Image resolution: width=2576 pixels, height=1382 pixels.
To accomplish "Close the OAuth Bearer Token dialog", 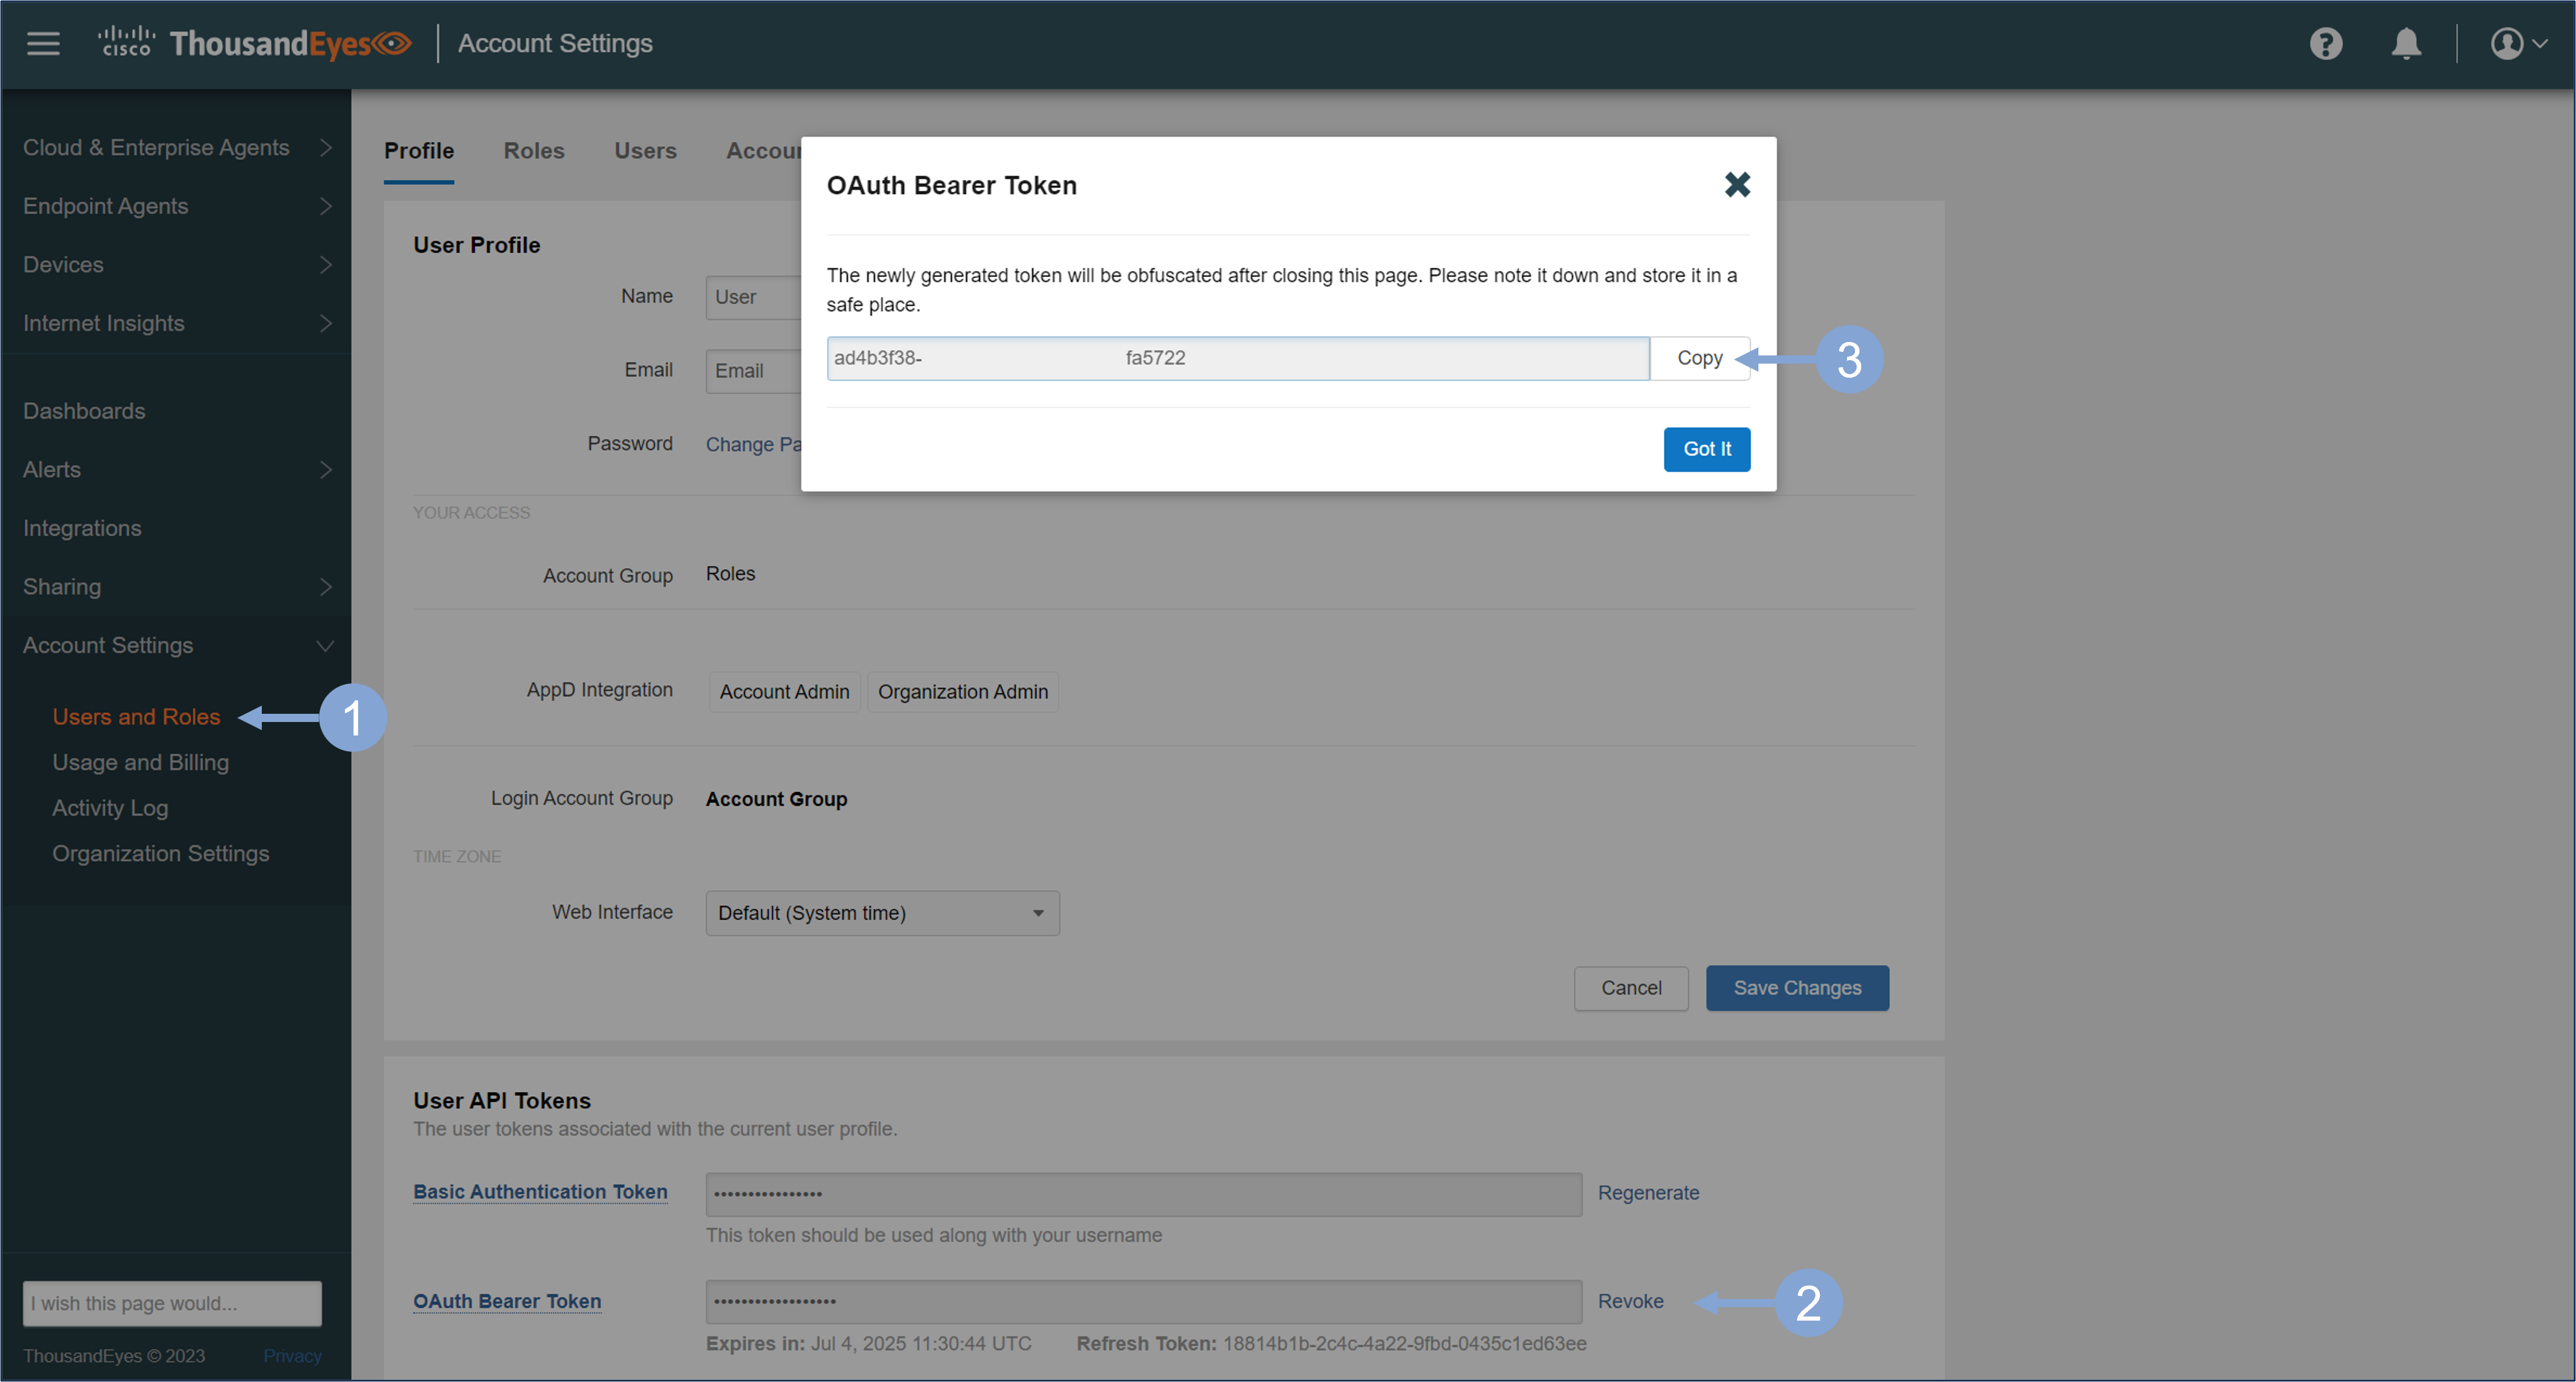I will 1737,184.
